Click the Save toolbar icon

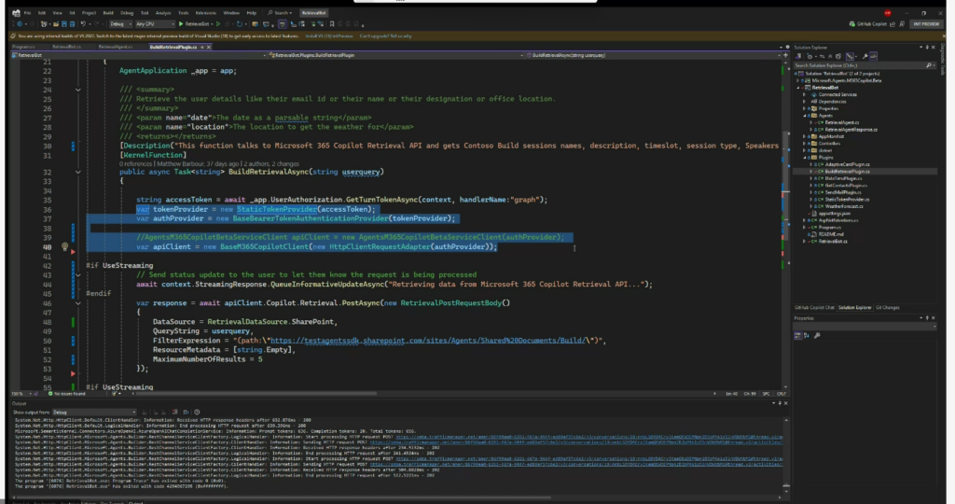[x=64, y=23]
